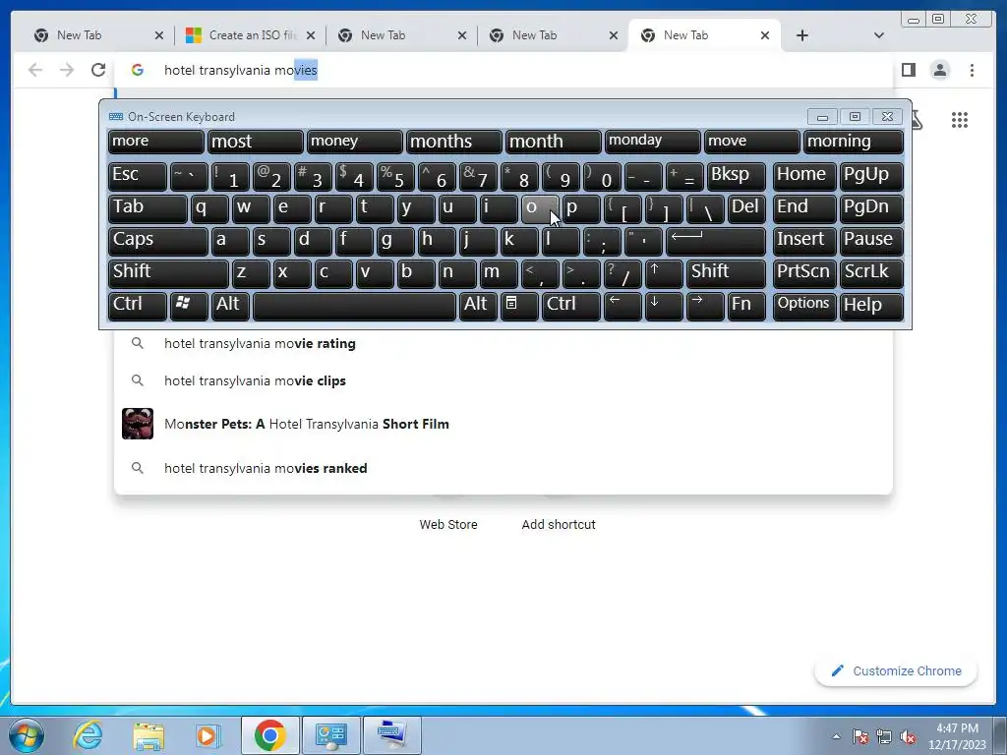This screenshot has width=1007, height=755.
Task: Select suggestion 'hotel transylvania movie clips'
Action: tap(503, 380)
